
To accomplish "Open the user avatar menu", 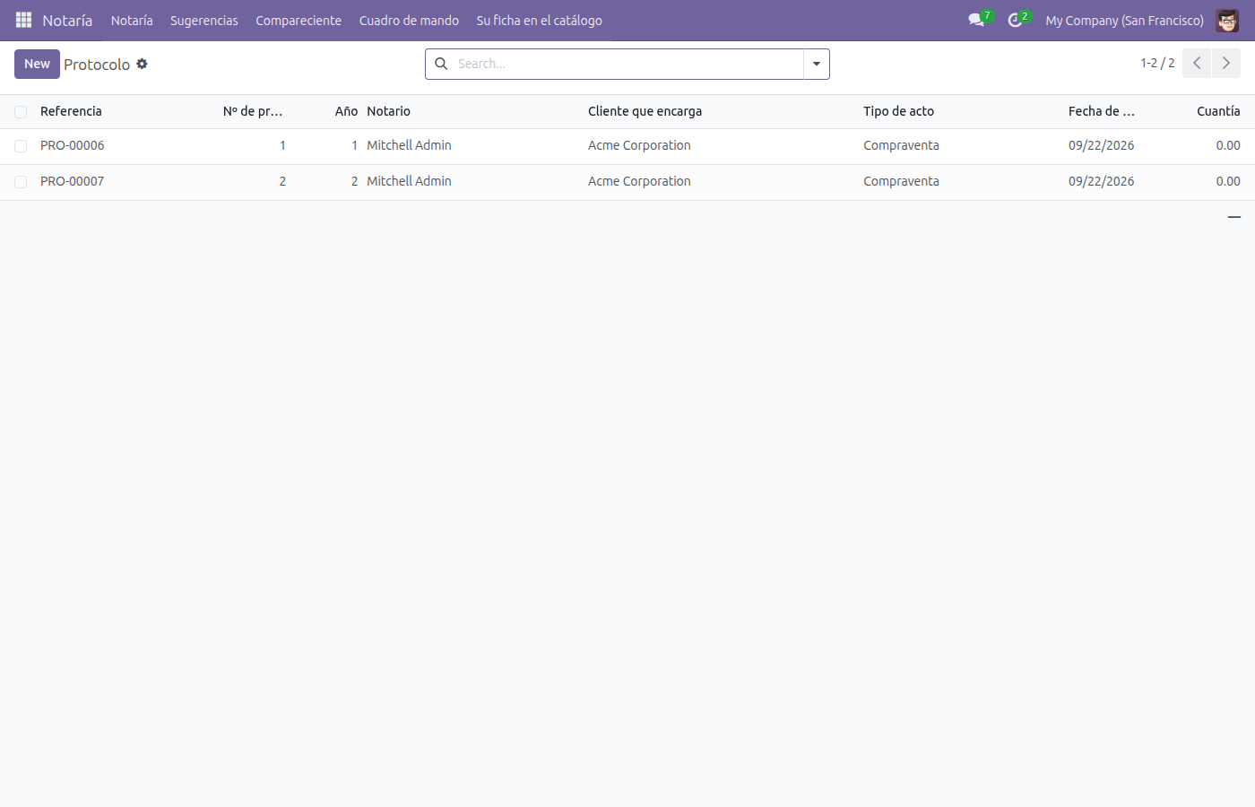I will [x=1227, y=20].
